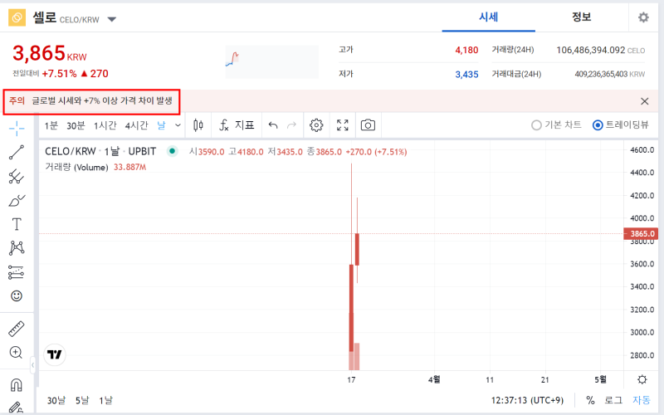Set interval to 1분
Screen dimensions: 664x415
click(x=51, y=125)
